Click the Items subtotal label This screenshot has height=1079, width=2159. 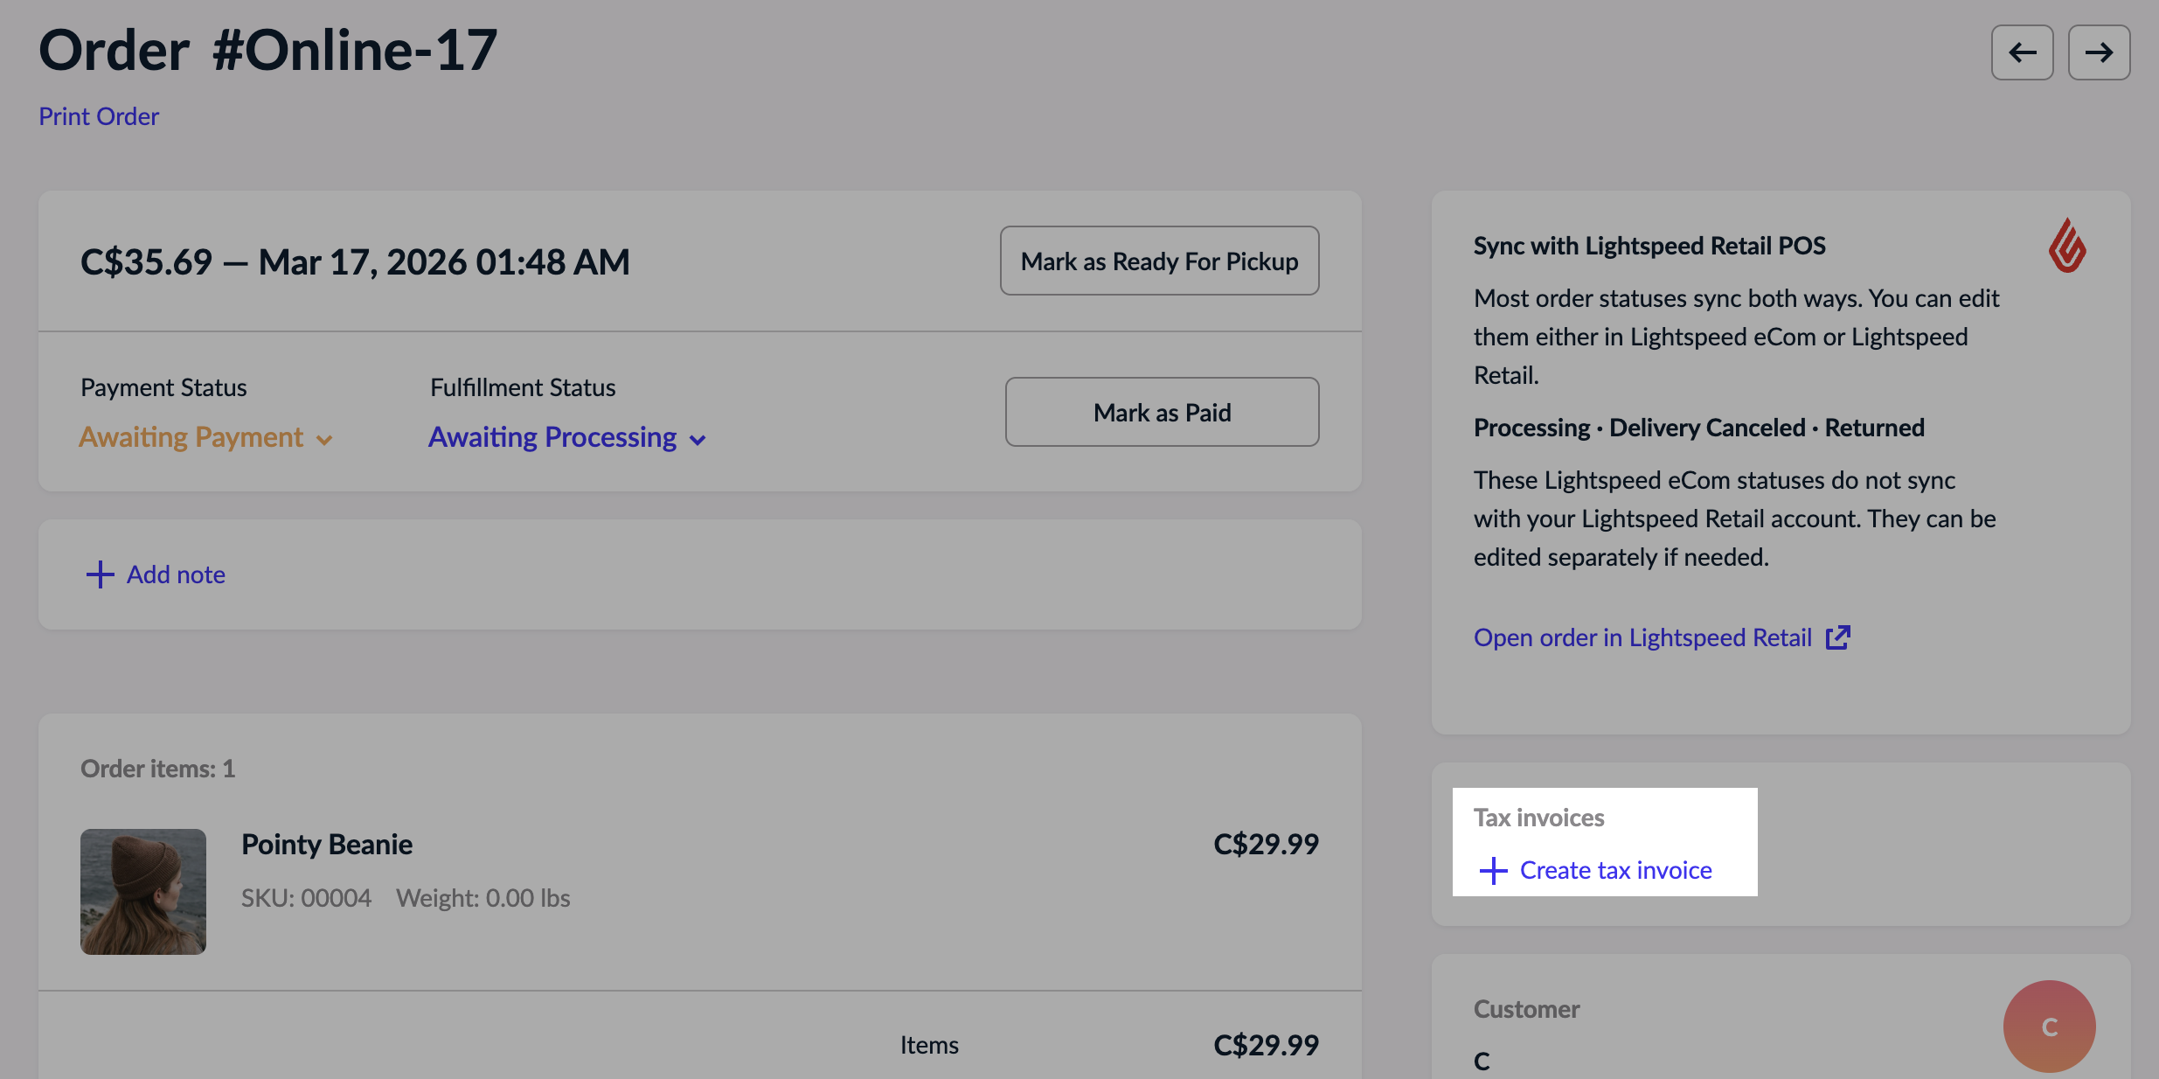[x=929, y=1046]
